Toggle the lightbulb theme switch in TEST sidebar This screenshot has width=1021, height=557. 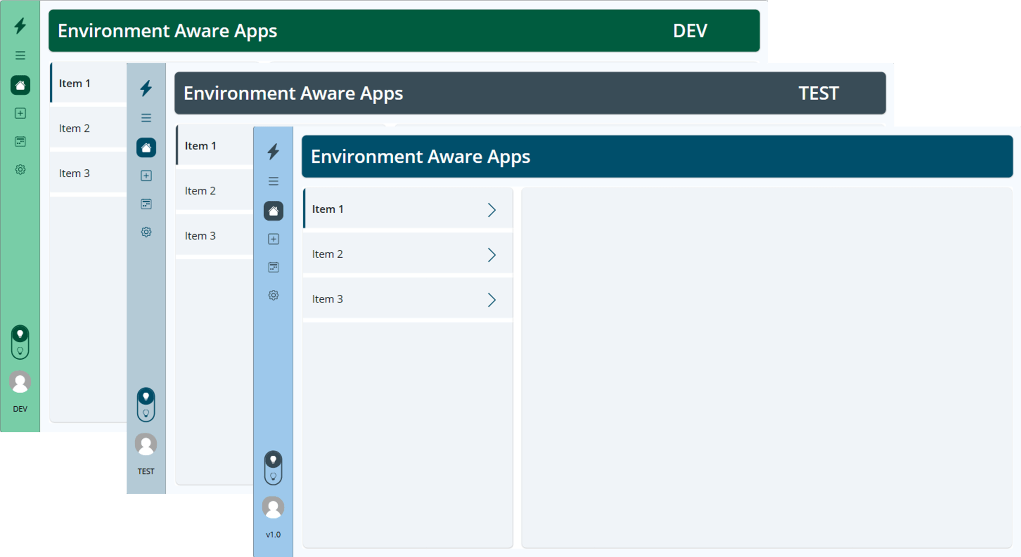tap(146, 405)
